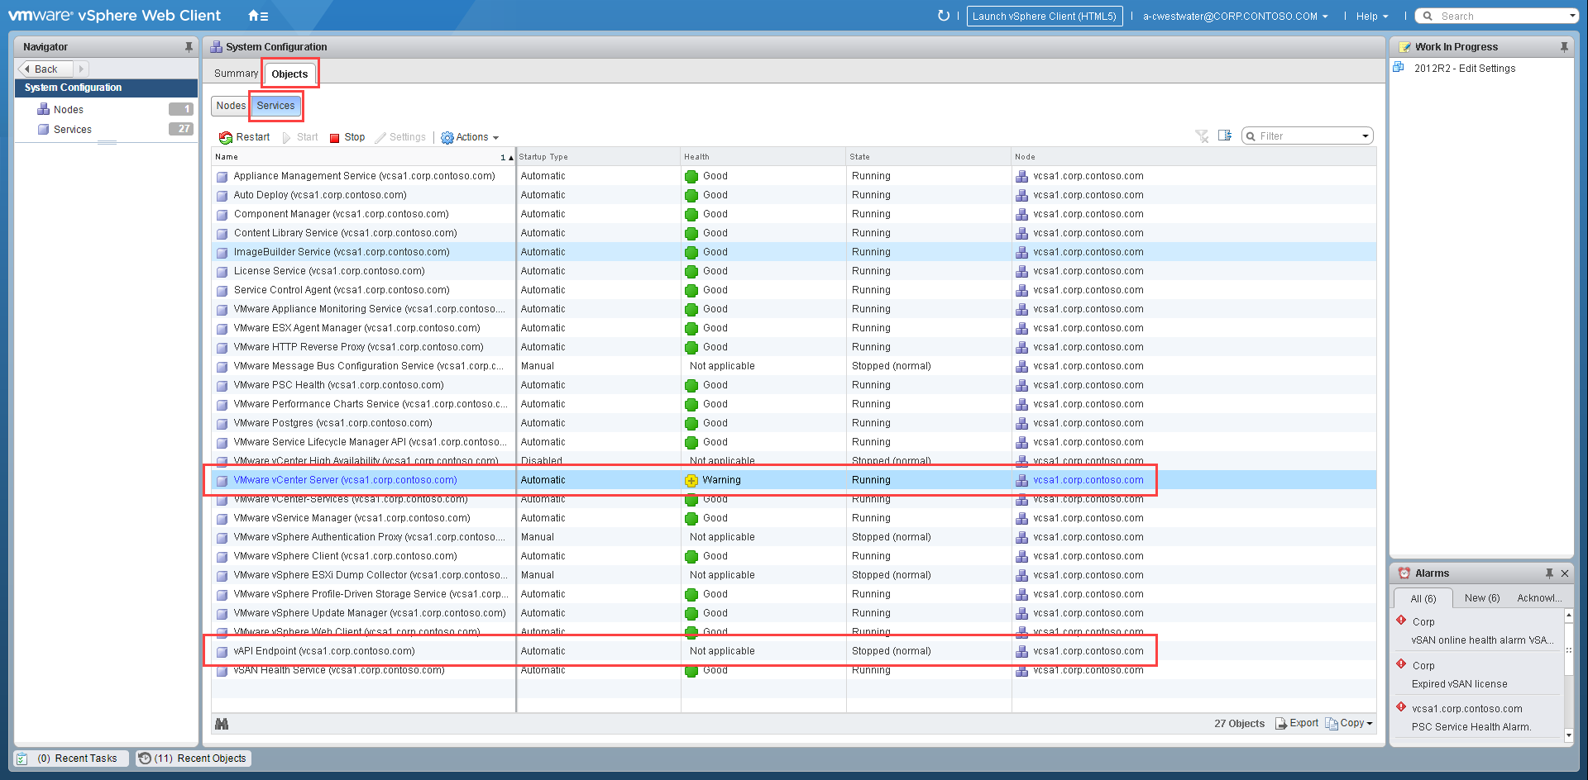Click the Content Library Service icon

pyautogui.click(x=222, y=234)
